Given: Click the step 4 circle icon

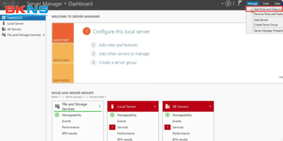Looking at the screenshot, I should (93, 63).
